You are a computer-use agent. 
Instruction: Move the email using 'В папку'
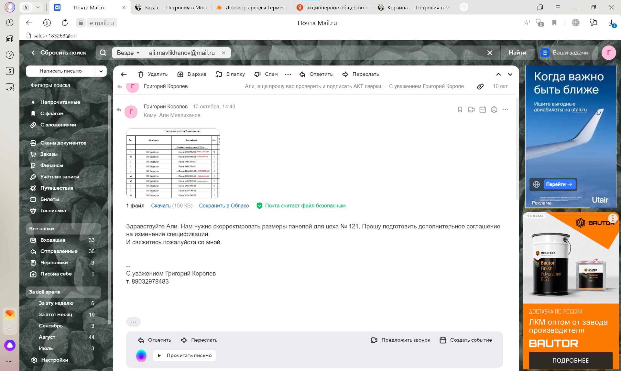point(230,74)
